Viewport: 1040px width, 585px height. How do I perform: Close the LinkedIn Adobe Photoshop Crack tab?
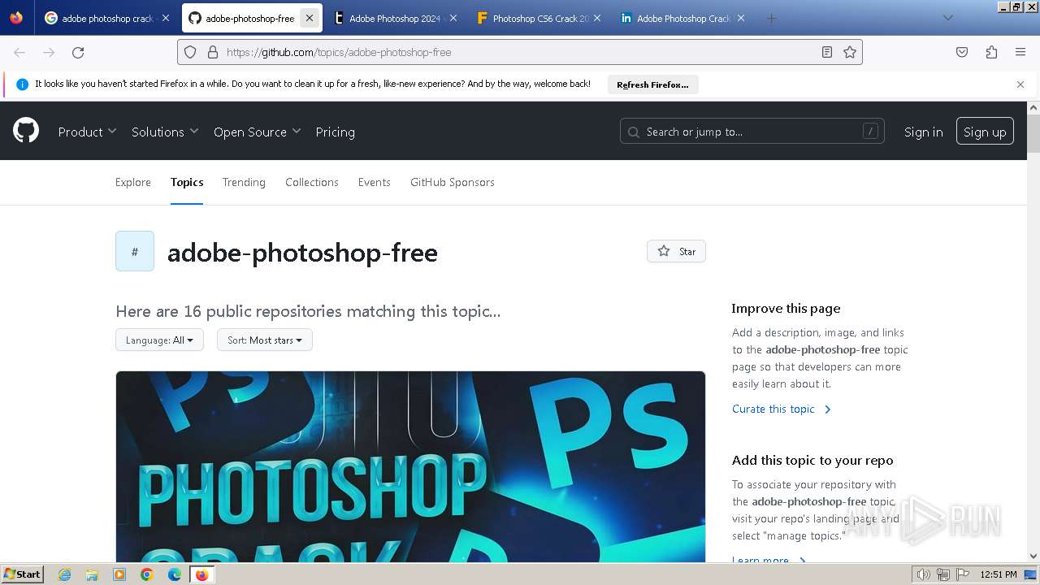[740, 18]
